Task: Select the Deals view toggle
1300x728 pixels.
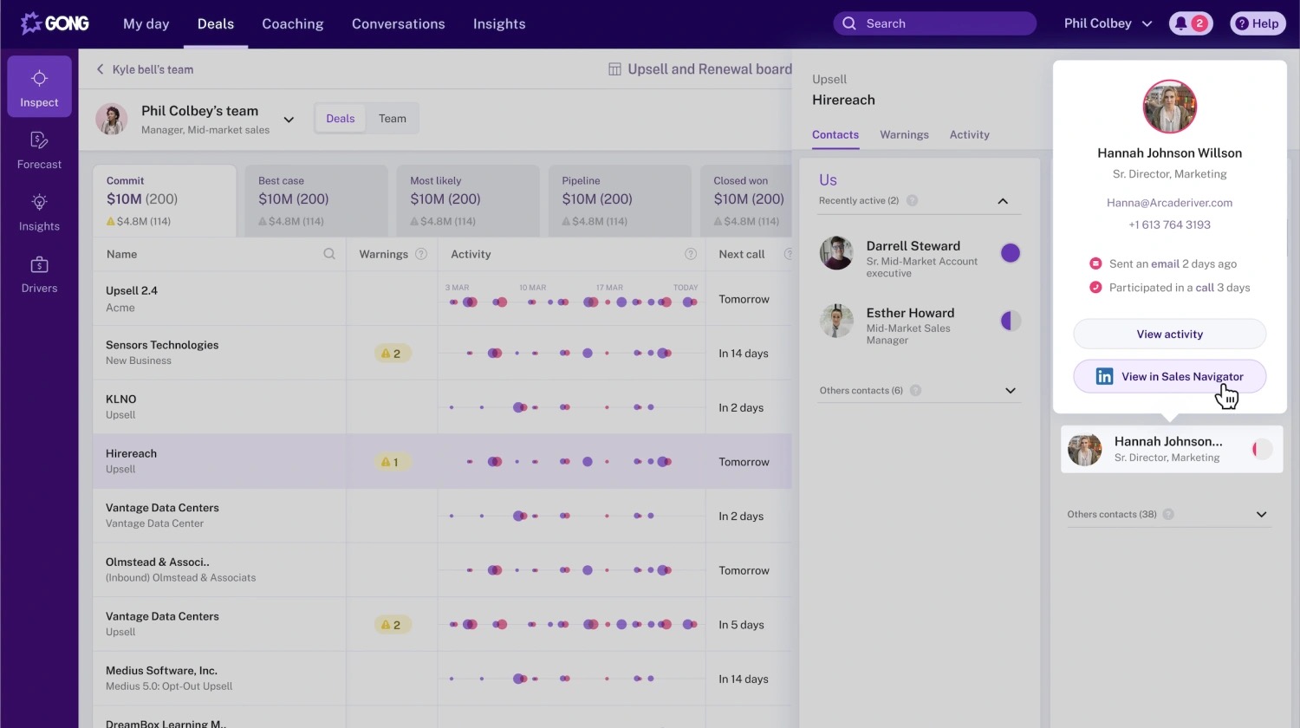Action: tap(340, 119)
